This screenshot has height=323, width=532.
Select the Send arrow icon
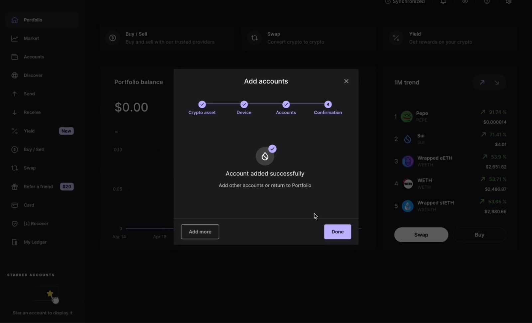[x=14, y=94]
